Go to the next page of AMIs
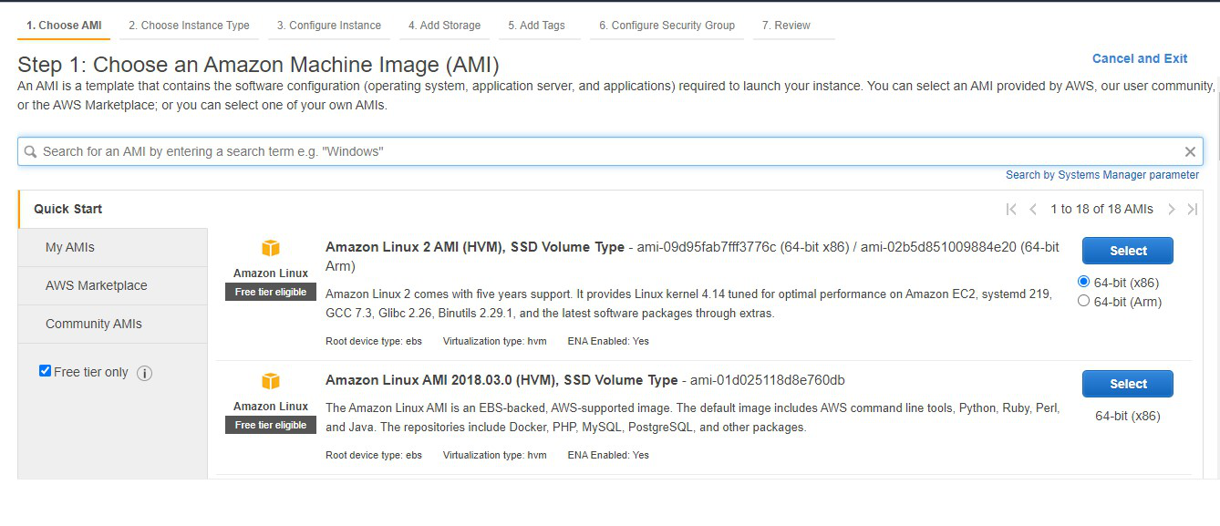Screen dimensions: 1220x526 [1172, 210]
